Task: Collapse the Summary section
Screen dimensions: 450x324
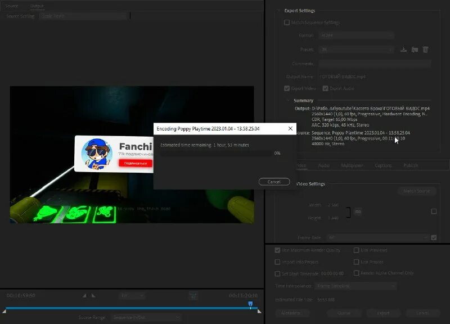Action: click(x=288, y=101)
